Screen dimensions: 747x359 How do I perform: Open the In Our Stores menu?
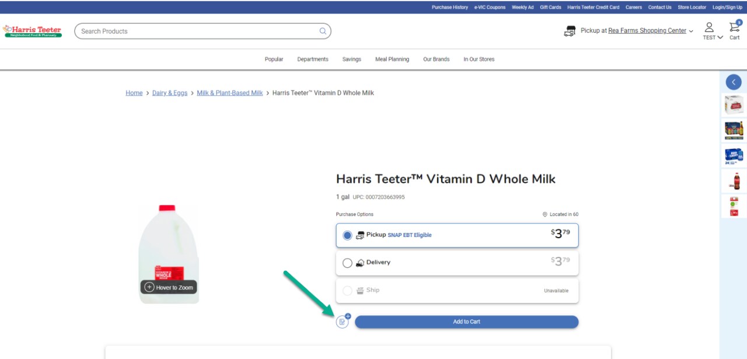pyautogui.click(x=479, y=59)
